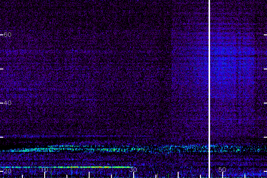The image size is (267, 178).
Task: Click the "50" label on the horizontal axis
Action: point(222,169)
